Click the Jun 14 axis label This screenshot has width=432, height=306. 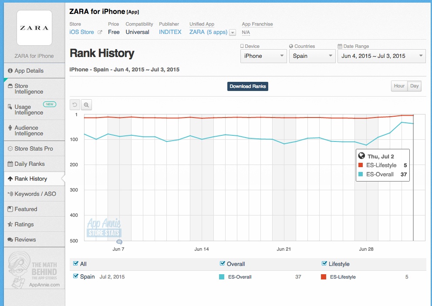tap(202, 249)
